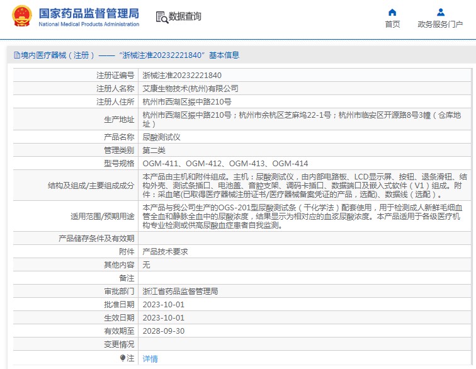Viewport: 476px width, 369px height.
Task: Click the 适用范围 description text
Action: click(302, 216)
